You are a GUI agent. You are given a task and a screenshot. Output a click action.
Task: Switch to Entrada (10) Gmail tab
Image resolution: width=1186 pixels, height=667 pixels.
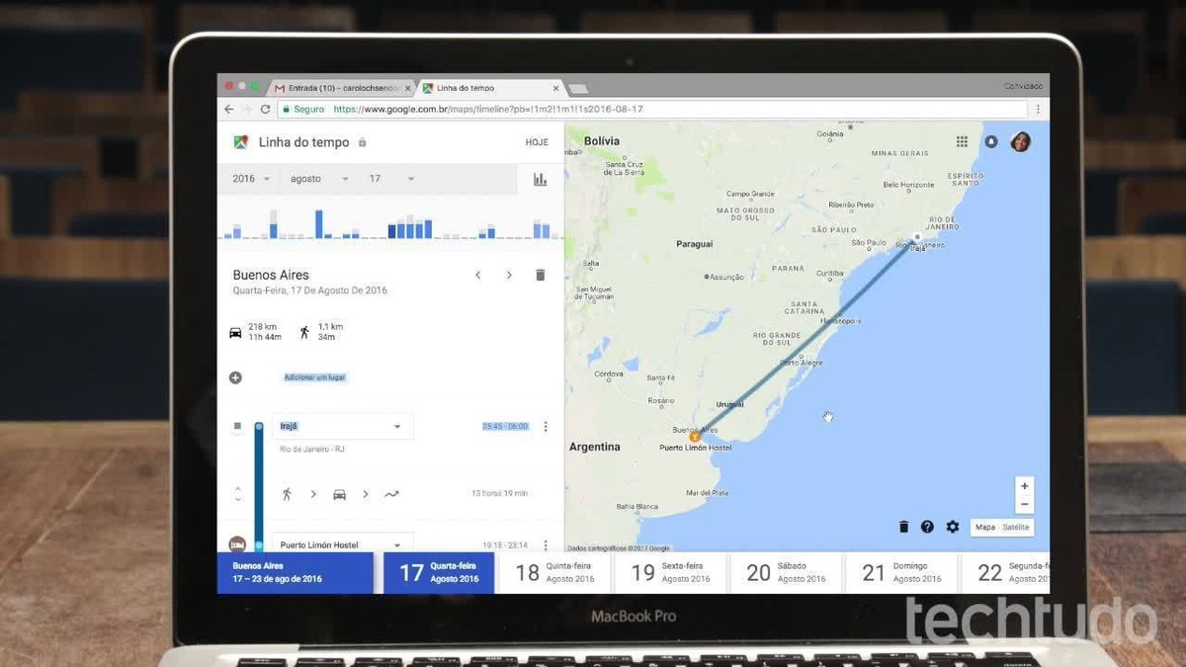(x=343, y=88)
